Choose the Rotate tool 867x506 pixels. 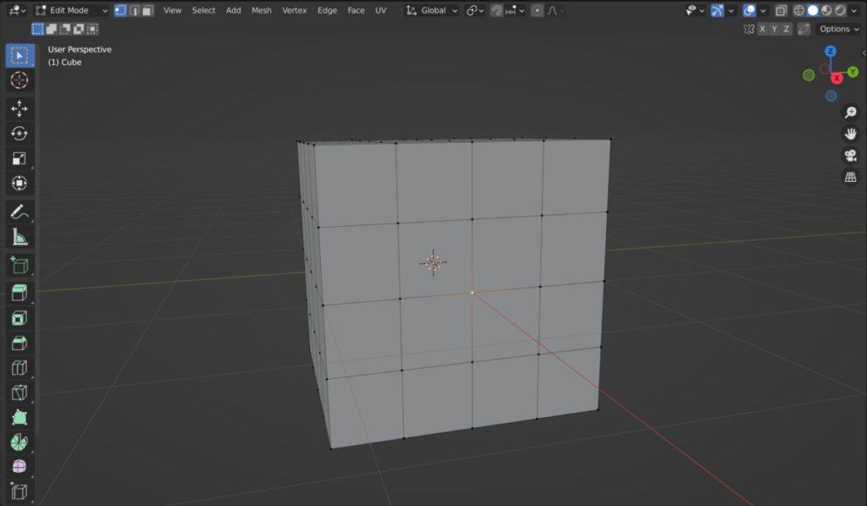click(x=19, y=133)
